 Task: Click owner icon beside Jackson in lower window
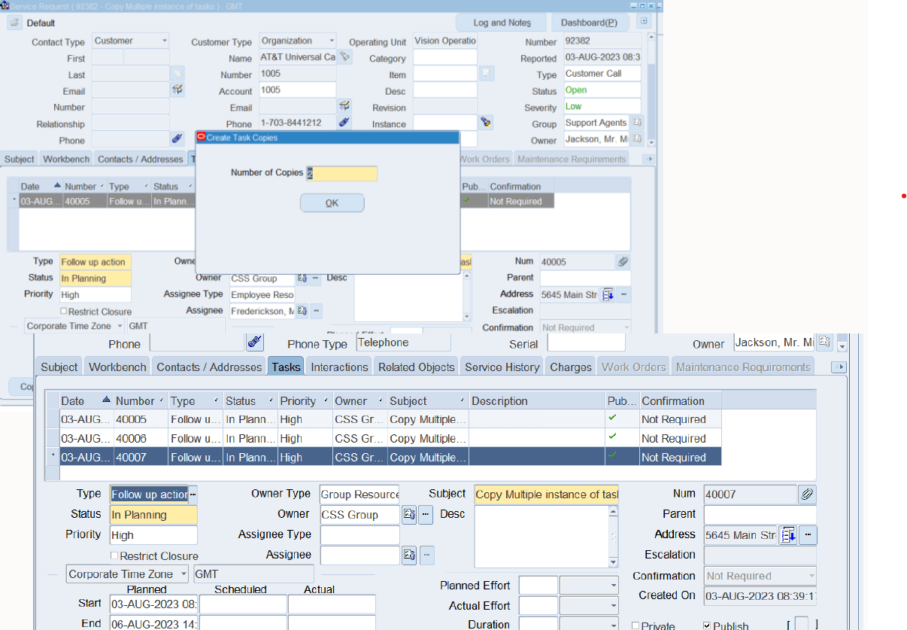click(x=825, y=342)
